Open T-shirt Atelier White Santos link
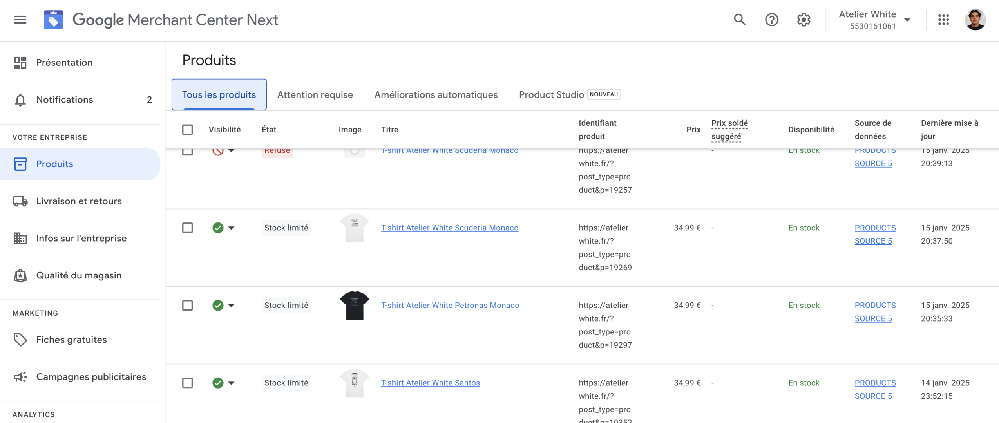Viewport: 999px width, 423px height. click(430, 383)
